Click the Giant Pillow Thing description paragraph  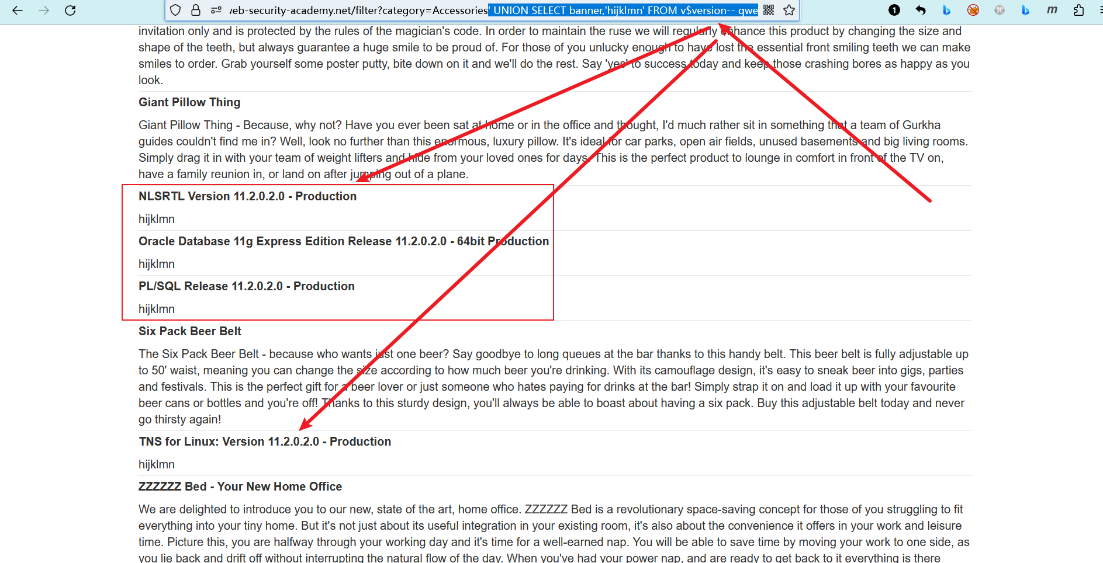[554, 150]
